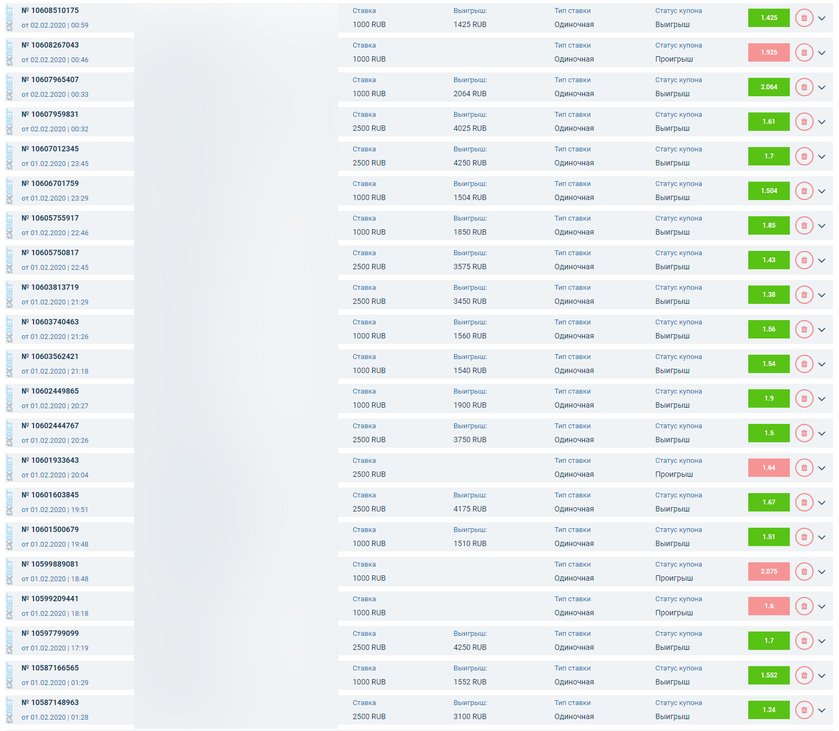Click the 4175 RUB winnings amount

[x=469, y=509]
